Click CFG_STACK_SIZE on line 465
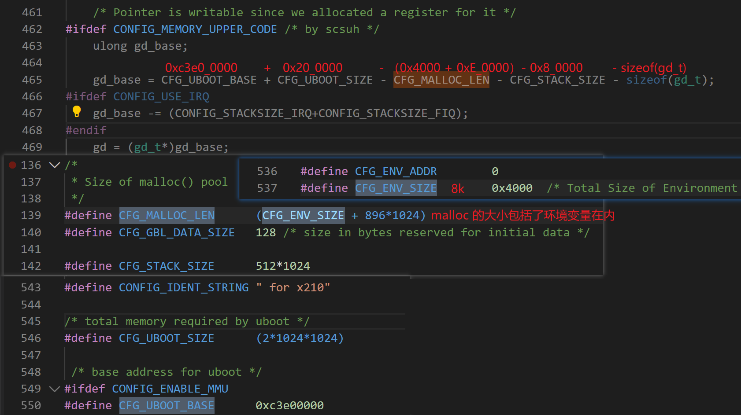The width and height of the screenshot is (741, 415). click(x=557, y=80)
